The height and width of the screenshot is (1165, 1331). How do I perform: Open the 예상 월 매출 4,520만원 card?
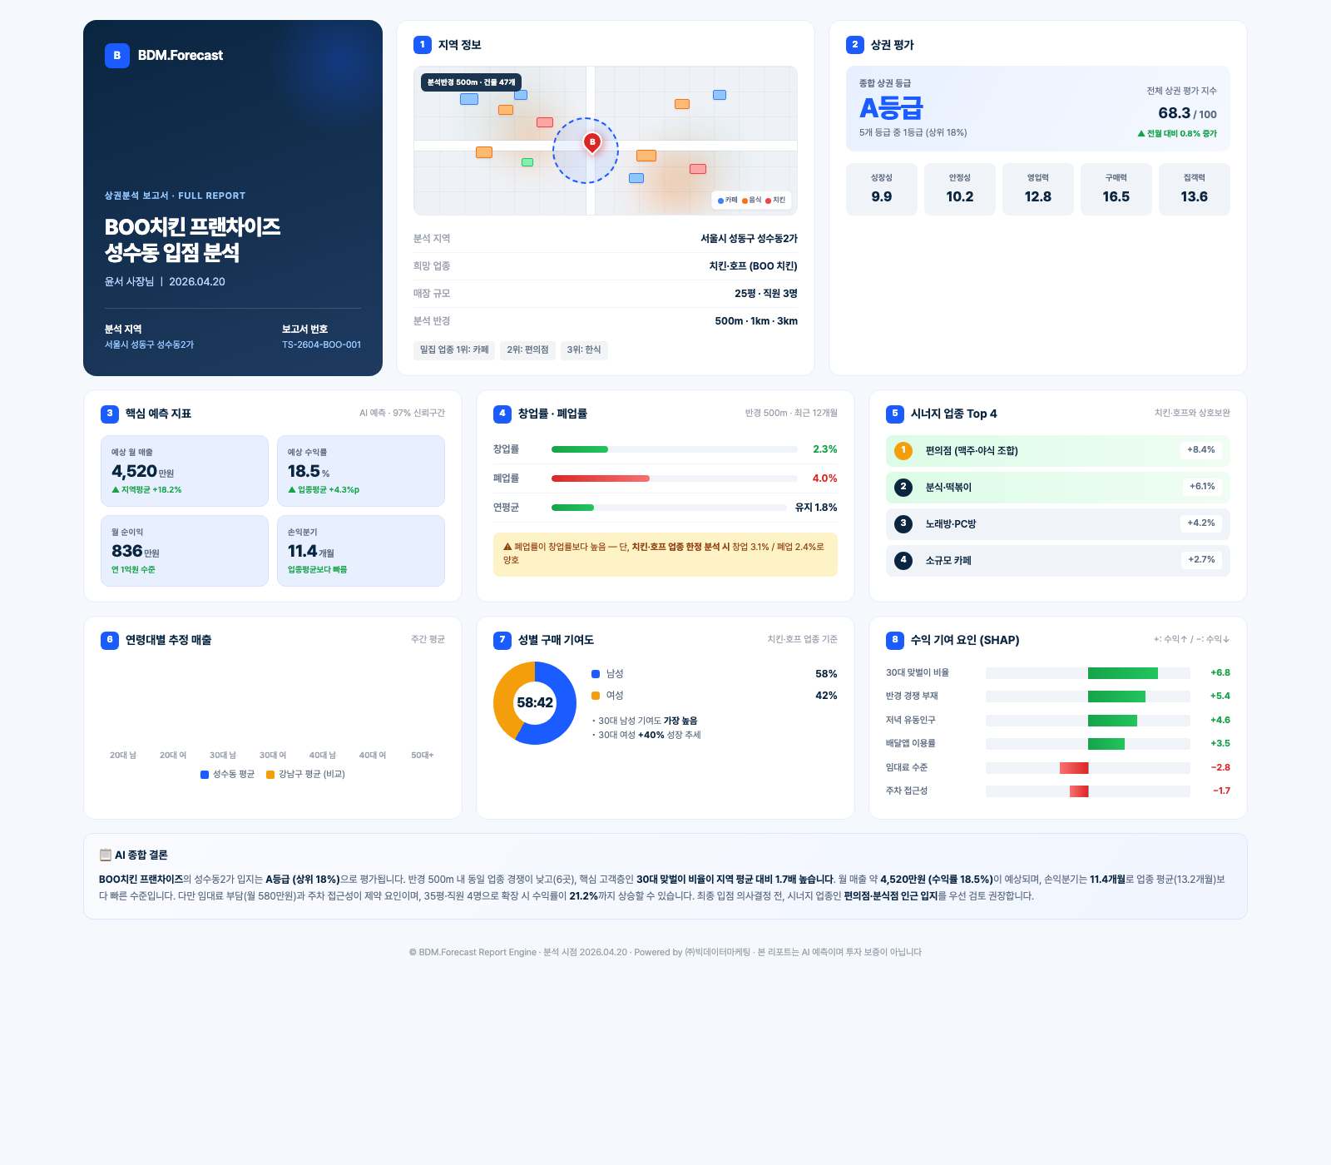point(185,471)
